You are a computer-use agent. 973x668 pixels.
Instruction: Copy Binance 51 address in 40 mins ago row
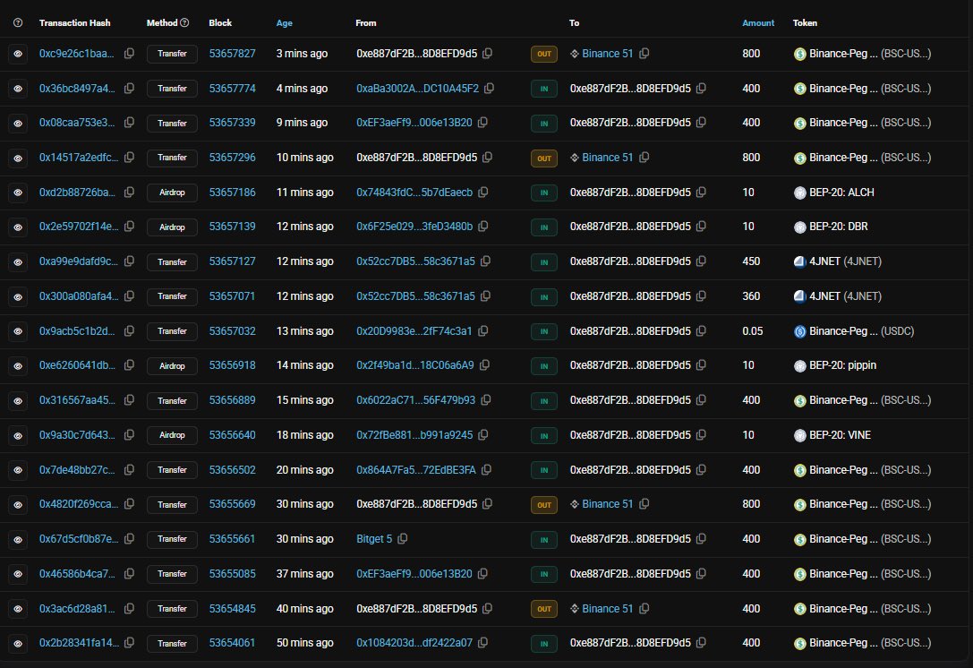[x=644, y=608]
